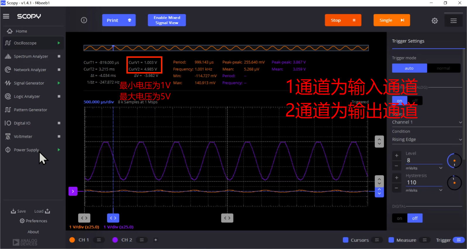Viewport: 467px width, 249px height.
Task: Toggle the Signal Generator run indicator
Action: pos(59,83)
